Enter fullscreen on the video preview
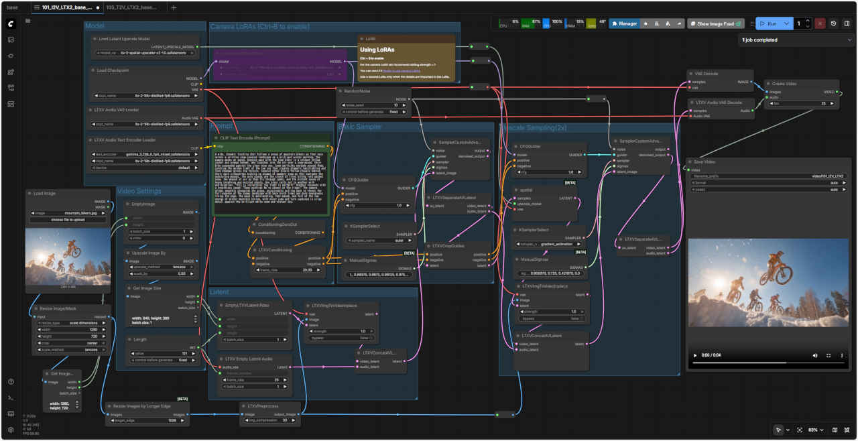 click(829, 355)
